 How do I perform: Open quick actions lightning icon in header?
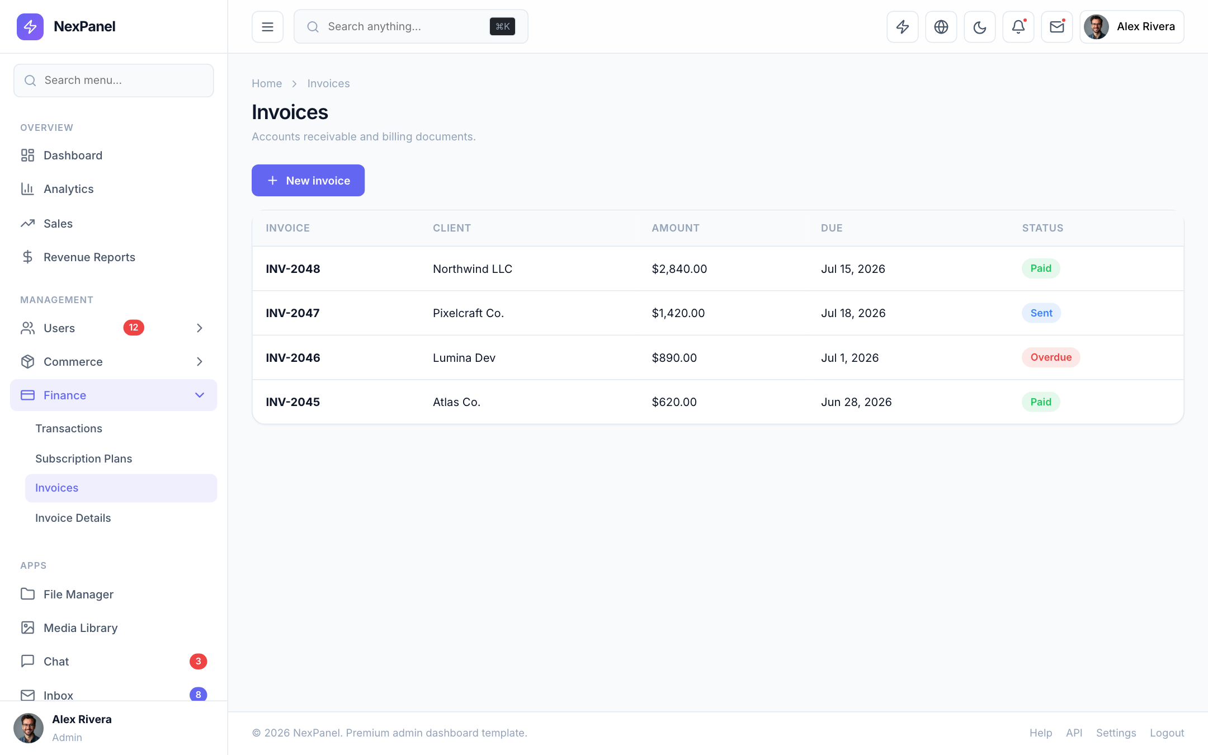pyautogui.click(x=903, y=27)
